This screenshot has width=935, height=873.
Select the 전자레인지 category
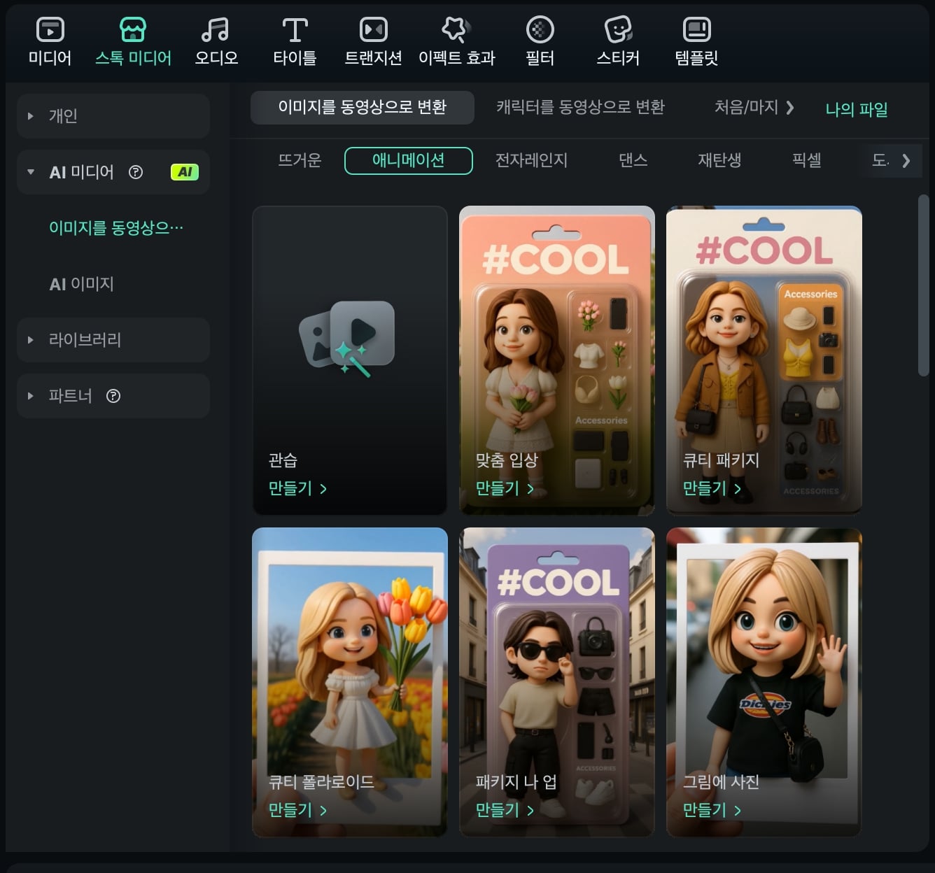531,160
